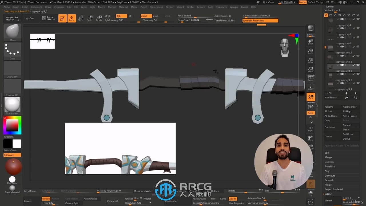Click the Zoom canvas icon
This screenshot has width=366, height=206.
[x=311, y=51]
